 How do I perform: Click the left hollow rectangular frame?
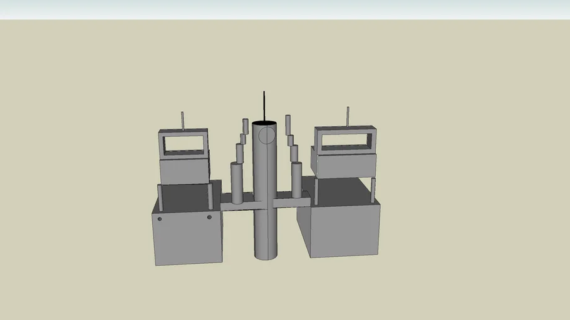click(184, 143)
